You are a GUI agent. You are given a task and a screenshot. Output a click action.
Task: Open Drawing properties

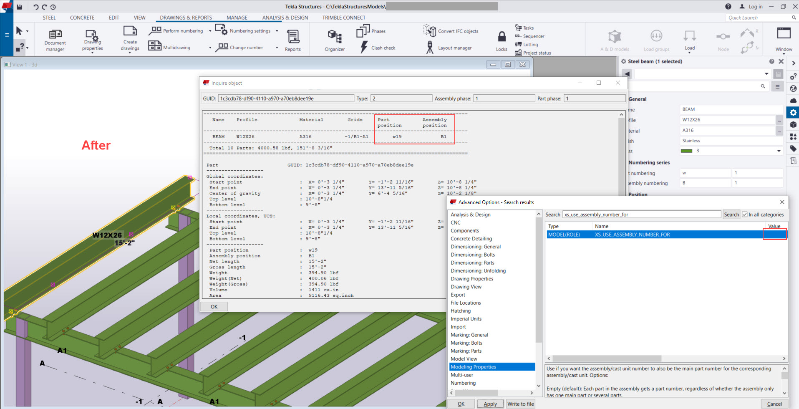(x=92, y=39)
